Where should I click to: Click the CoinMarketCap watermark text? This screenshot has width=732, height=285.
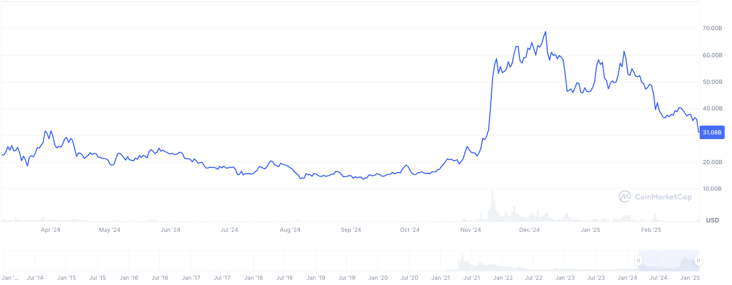pyautogui.click(x=662, y=196)
